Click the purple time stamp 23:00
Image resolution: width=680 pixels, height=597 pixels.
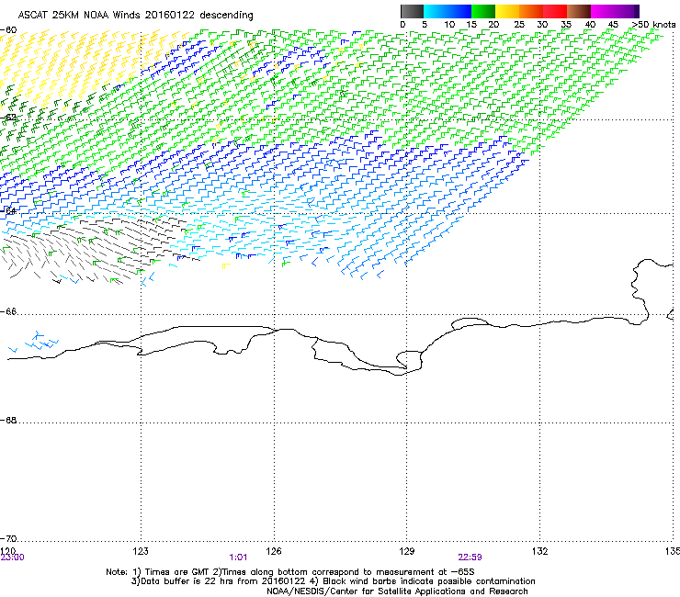tap(12, 558)
